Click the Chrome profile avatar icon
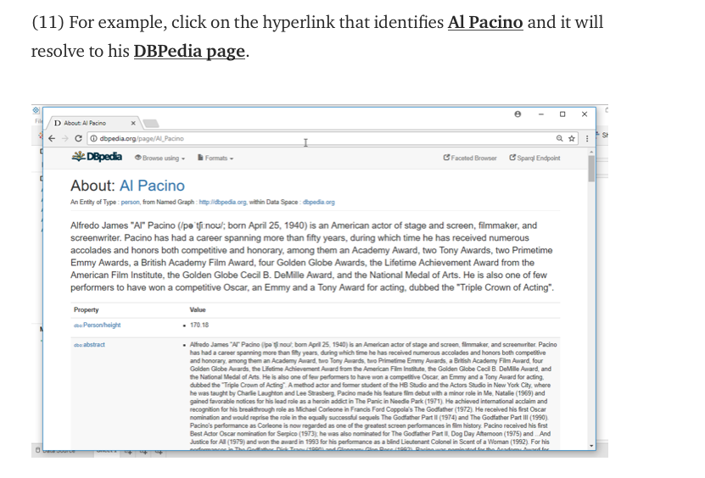The height and width of the screenshot is (478, 705). pos(518,114)
